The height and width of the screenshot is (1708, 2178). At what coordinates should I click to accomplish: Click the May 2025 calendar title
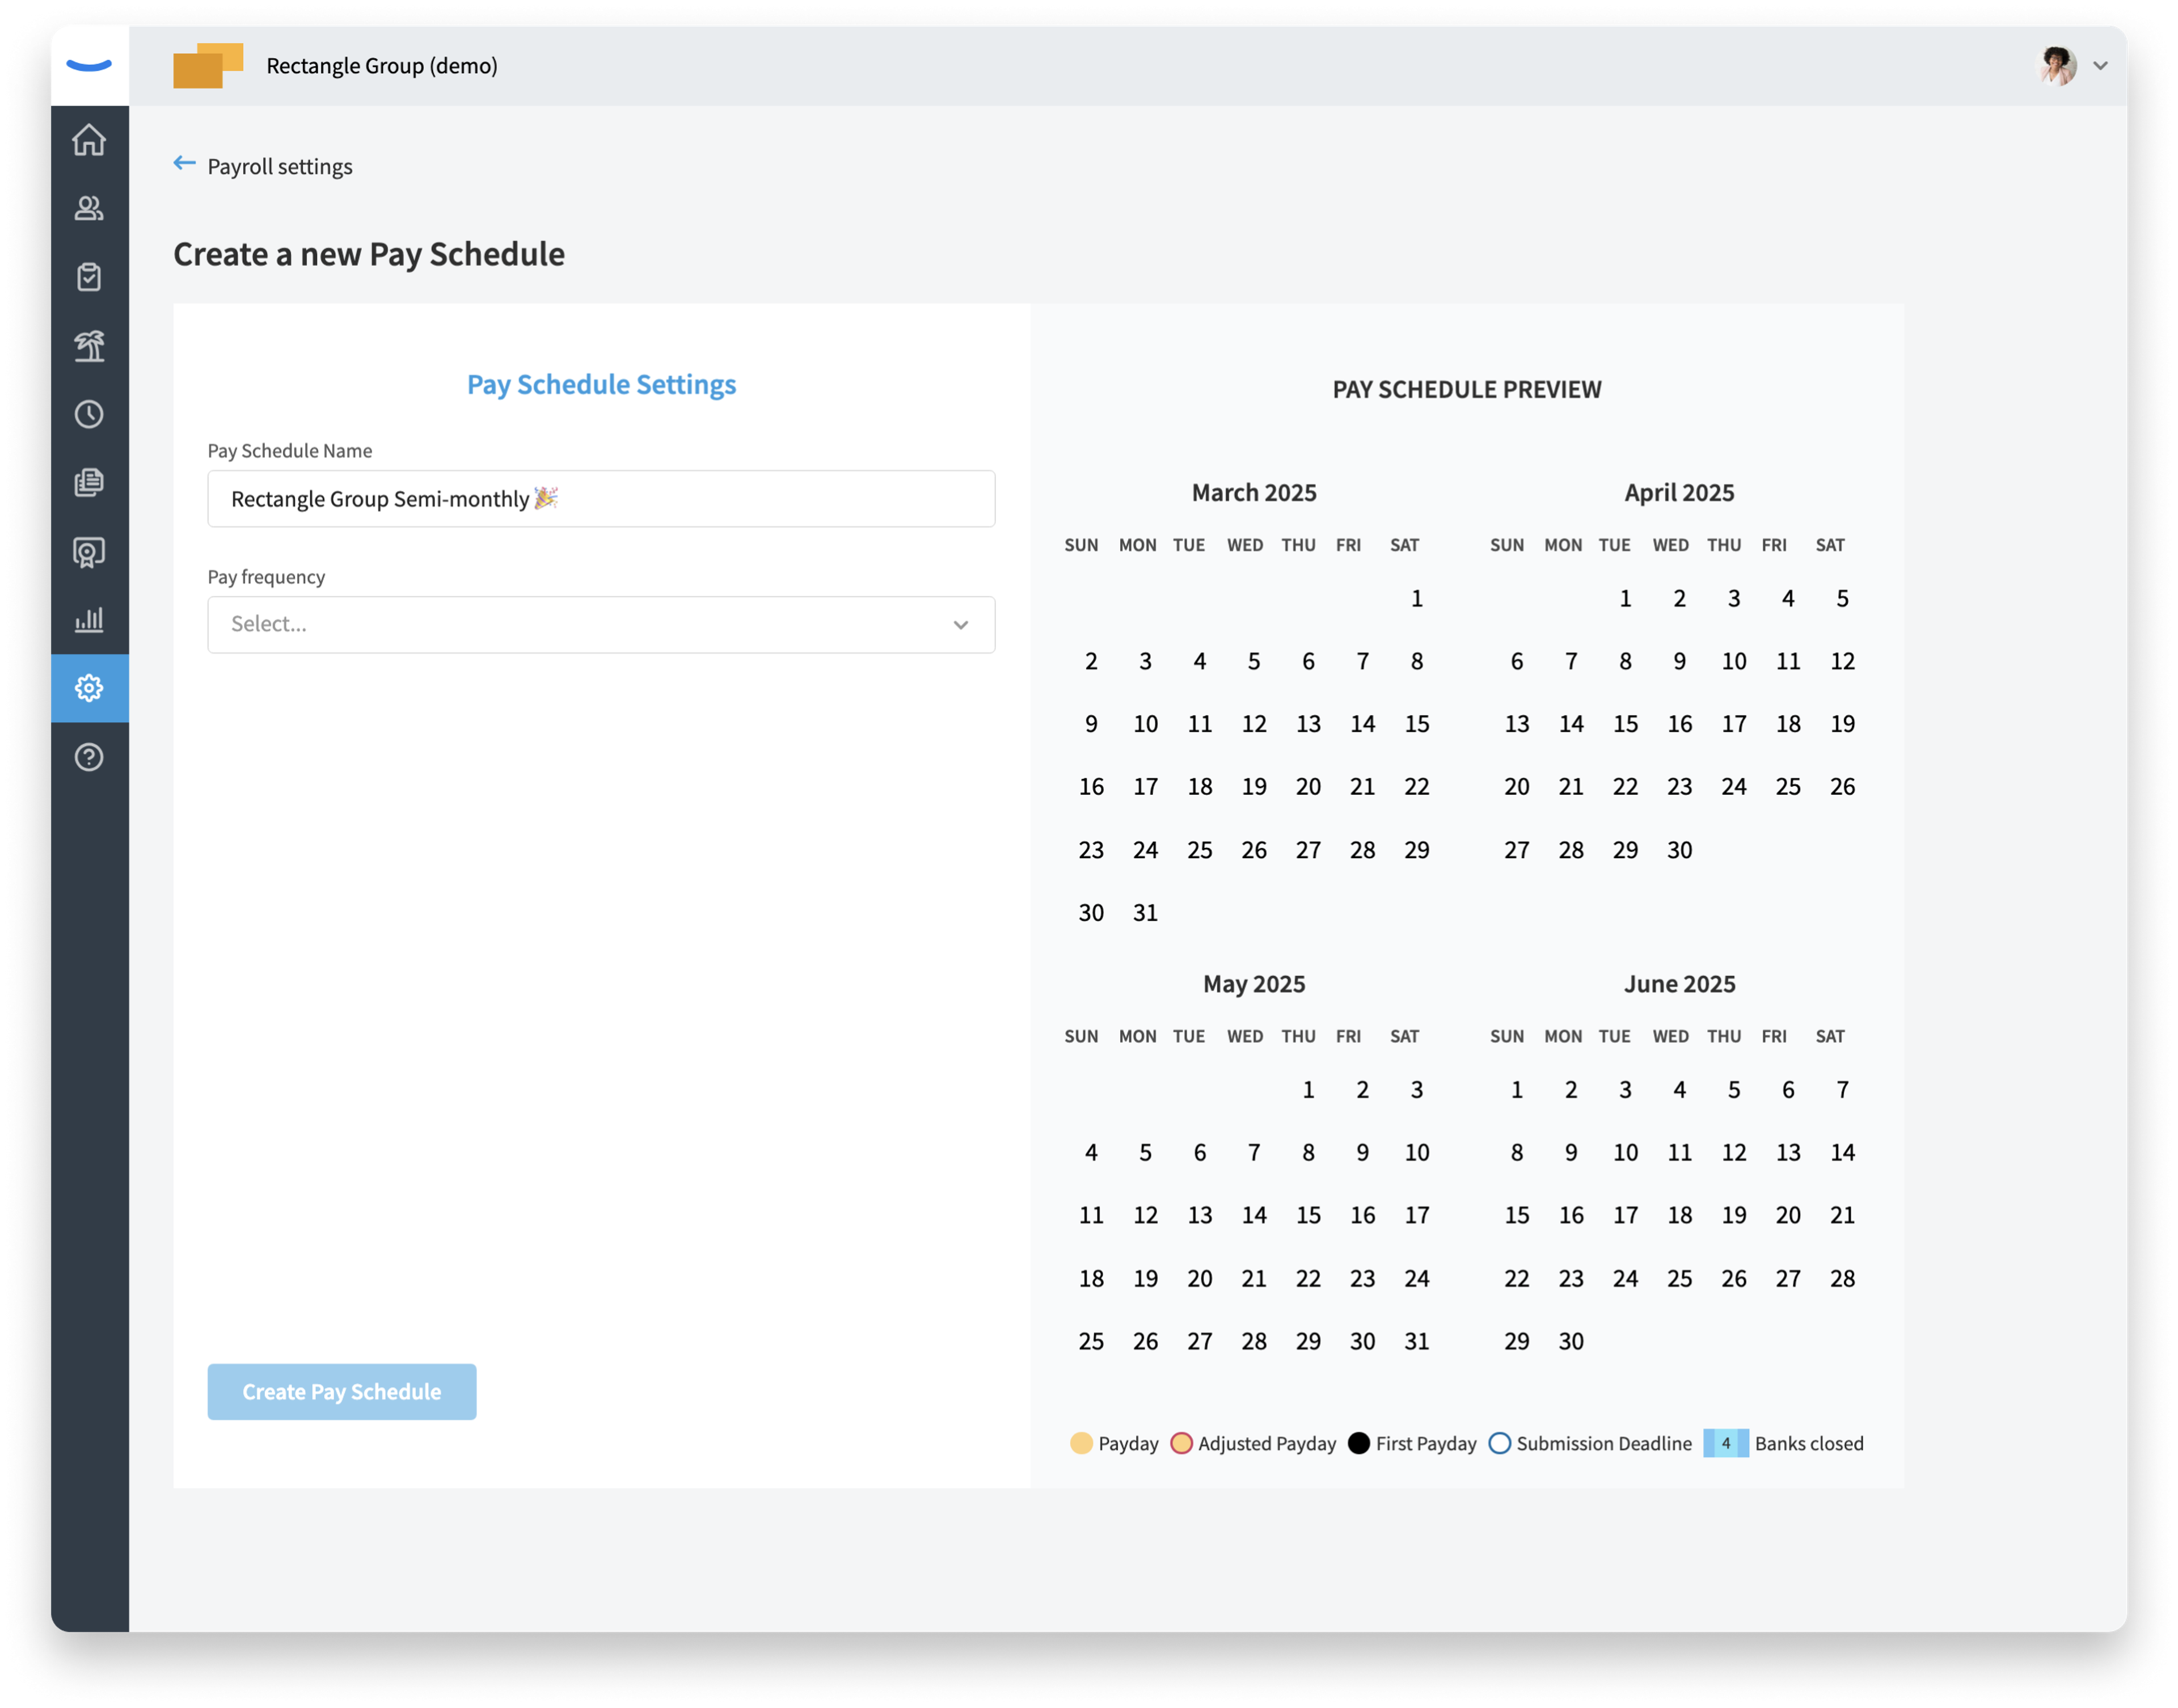(x=1254, y=984)
